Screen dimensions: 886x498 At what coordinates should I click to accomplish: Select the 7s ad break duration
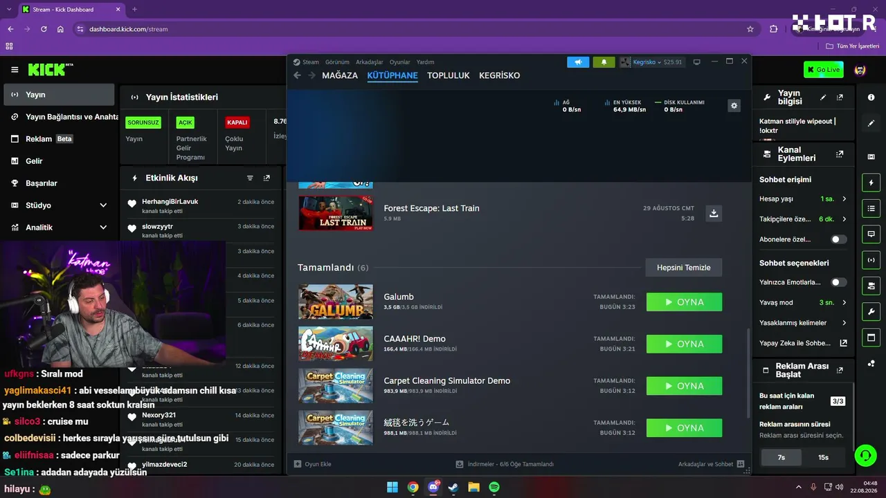(781, 457)
